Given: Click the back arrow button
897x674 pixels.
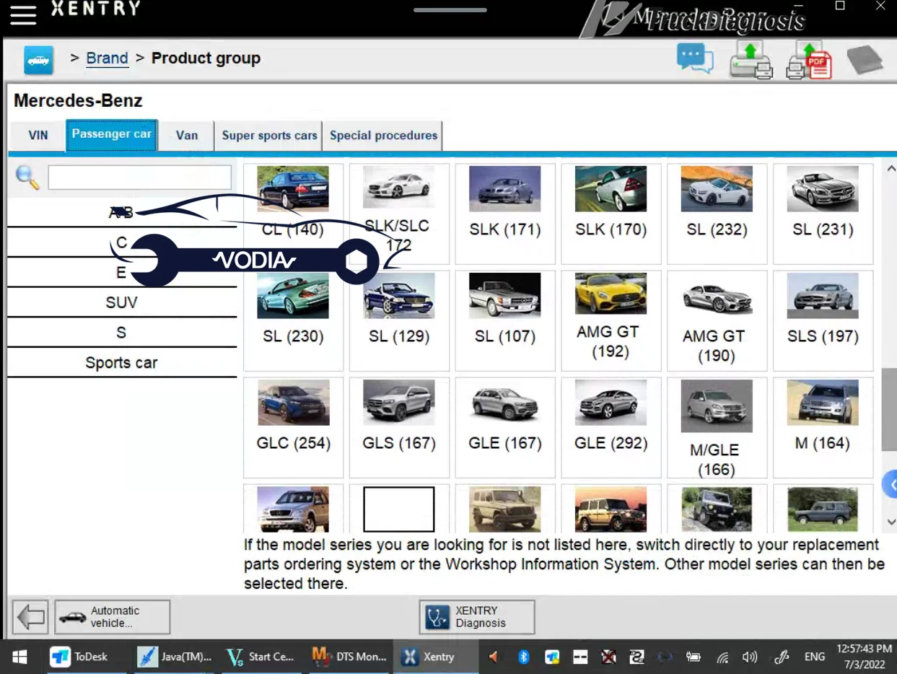Looking at the screenshot, I should [x=30, y=617].
